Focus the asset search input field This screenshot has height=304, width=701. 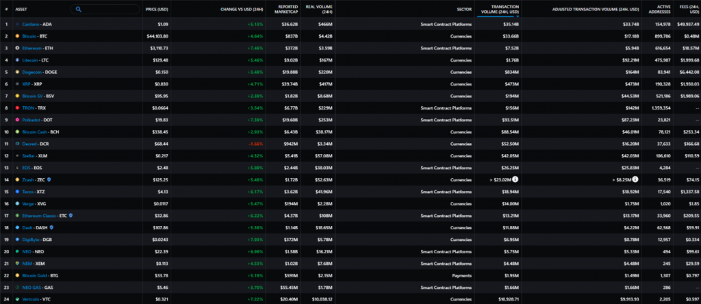(105, 9)
